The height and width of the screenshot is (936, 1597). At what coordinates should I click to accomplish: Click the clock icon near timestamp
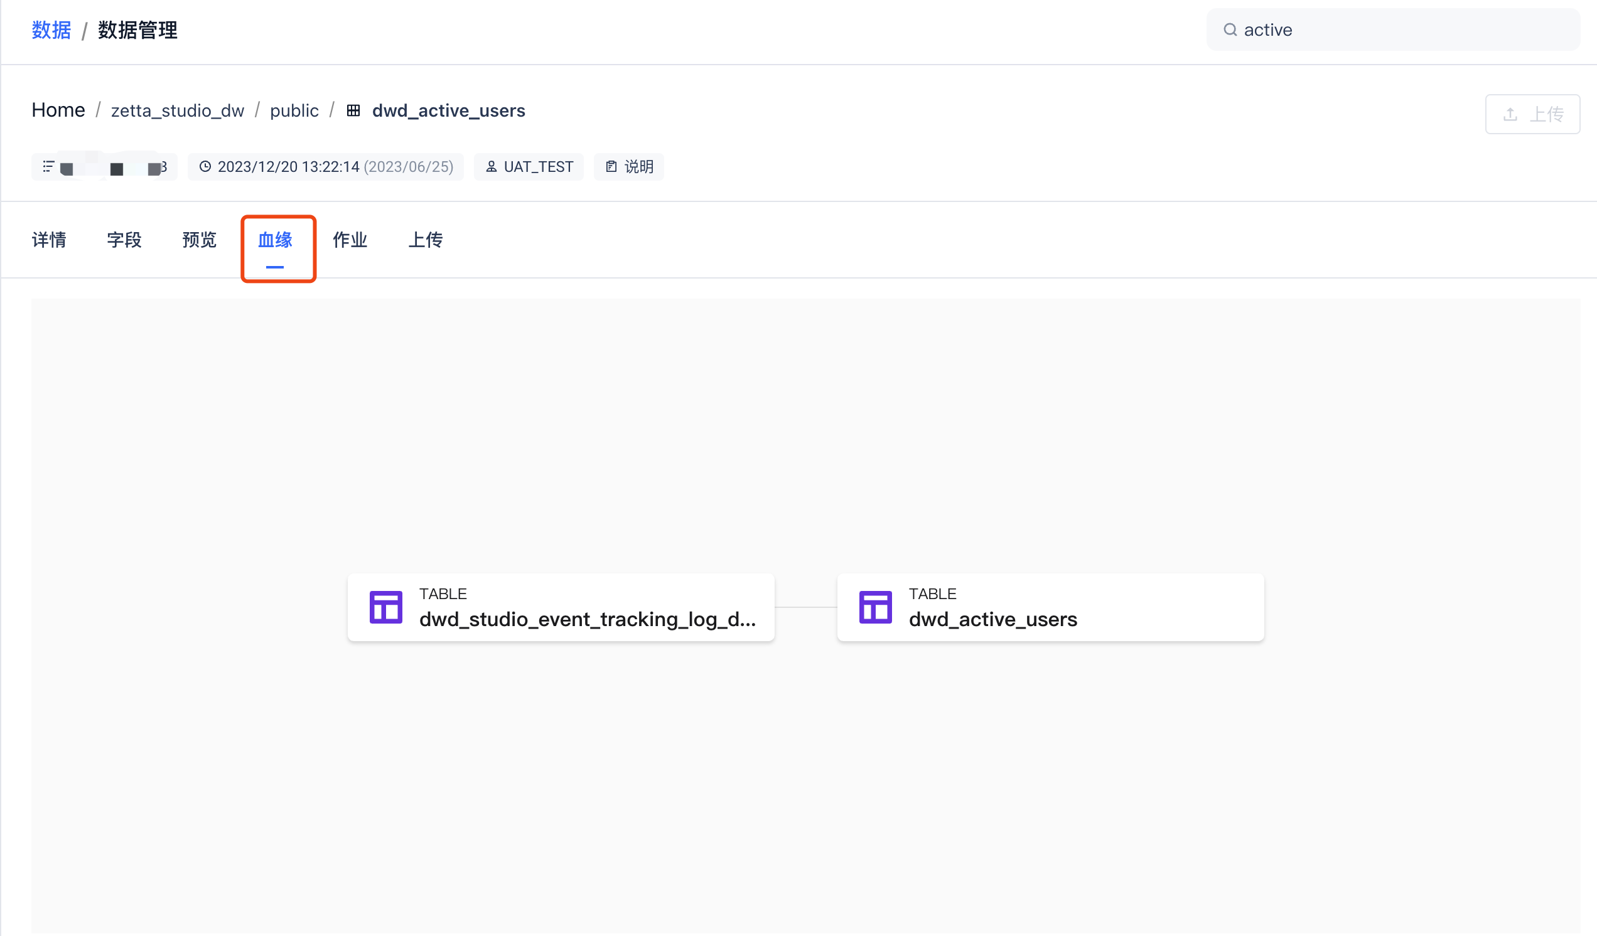click(x=205, y=166)
